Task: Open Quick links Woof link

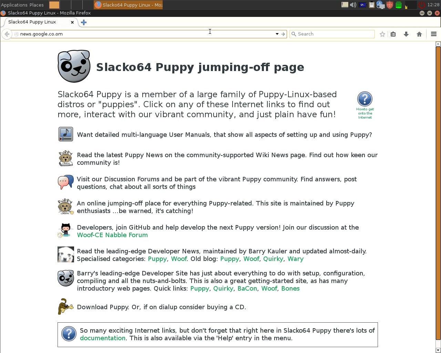Action: (x=269, y=289)
